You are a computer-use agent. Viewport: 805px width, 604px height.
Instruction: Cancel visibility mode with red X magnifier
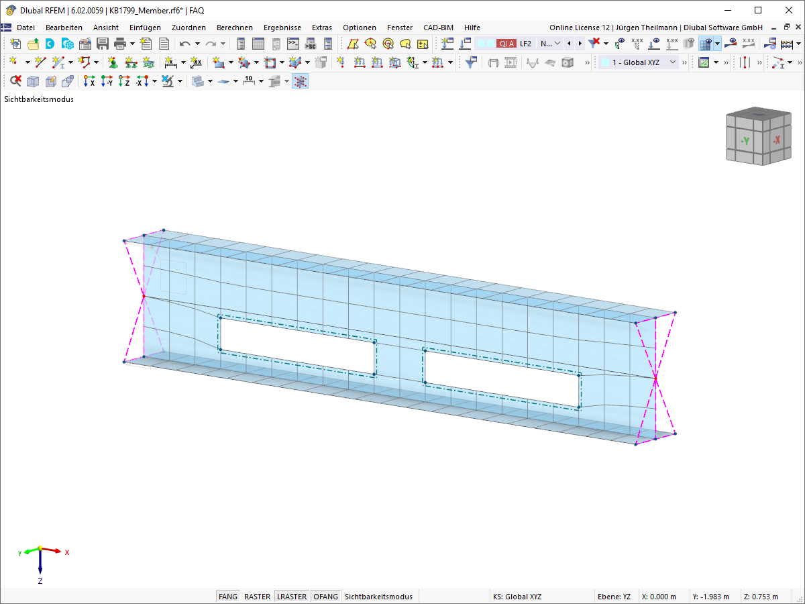pyautogui.click(x=15, y=81)
